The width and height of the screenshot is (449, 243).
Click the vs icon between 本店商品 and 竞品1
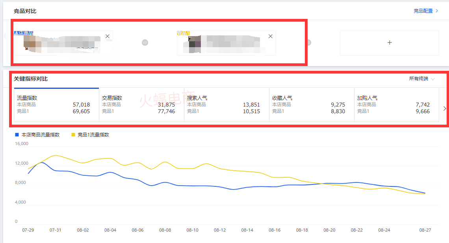point(145,42)
